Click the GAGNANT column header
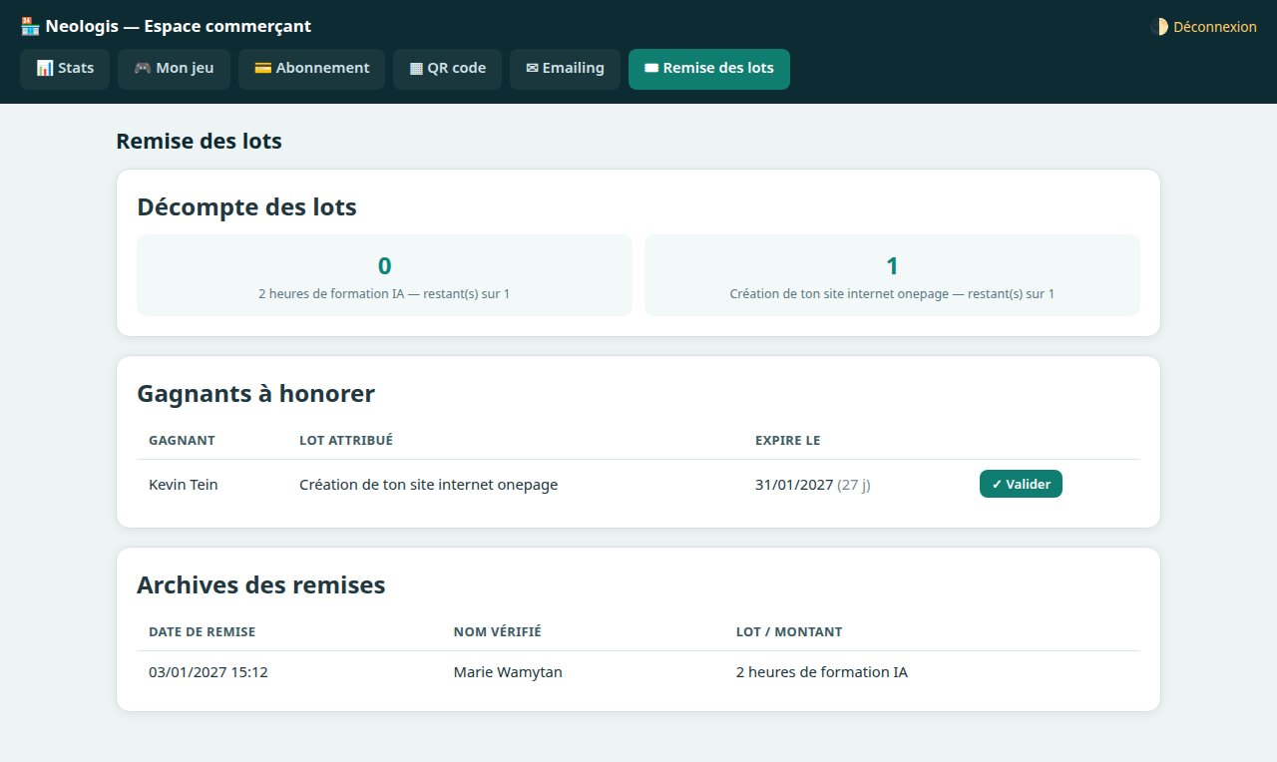1277x762 pixels. tap(182, 440)
